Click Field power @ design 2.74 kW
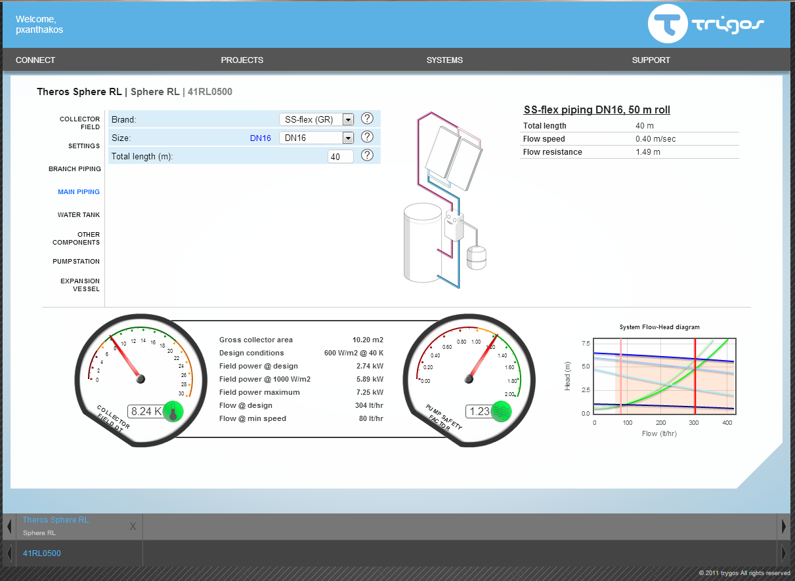Image resolution: width=795 pixels, height=581 pixels. pyautogui.click(x=370, y=366)
